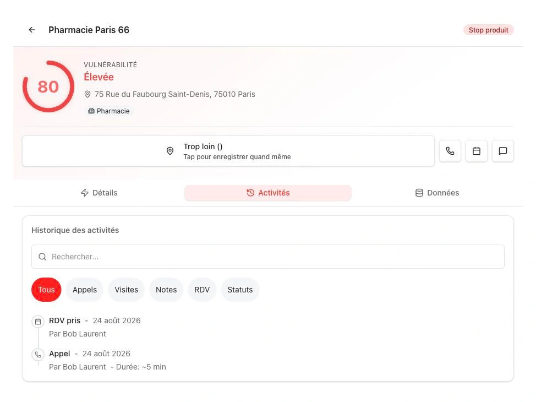The image size is (536, 402).
Task: Click the calendar icon of RDV pris entry
Action: [x=38, y=321]
